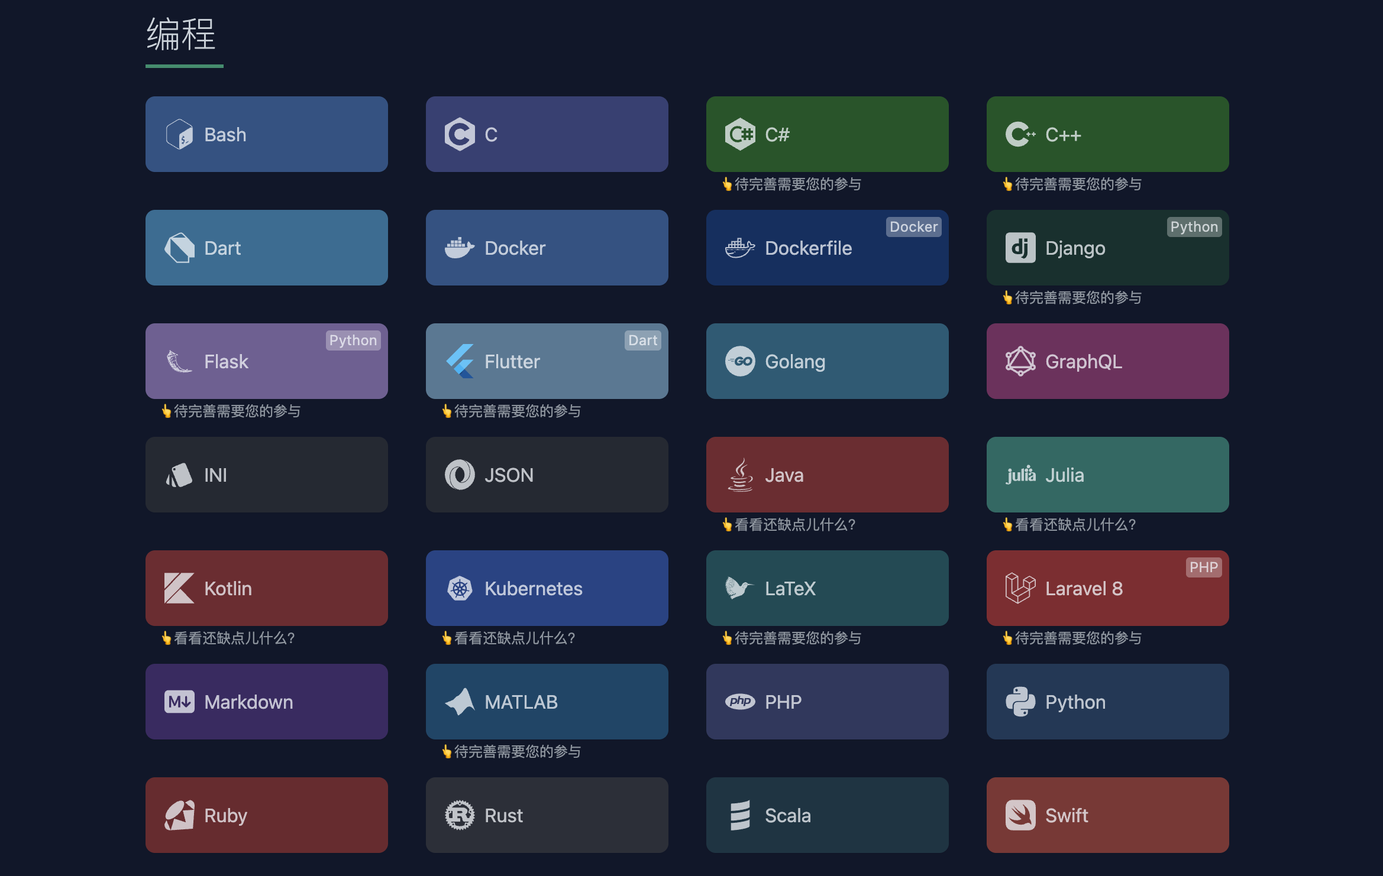Open the Bash cheatsheet card
This screenshot has width=1383, height=876.
(267, 134)
